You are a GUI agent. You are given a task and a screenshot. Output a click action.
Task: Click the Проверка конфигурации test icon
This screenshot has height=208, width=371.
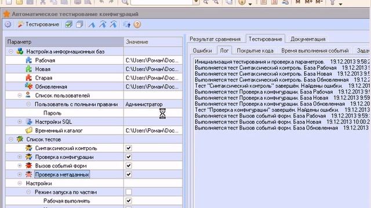click(x=29, y=157)
